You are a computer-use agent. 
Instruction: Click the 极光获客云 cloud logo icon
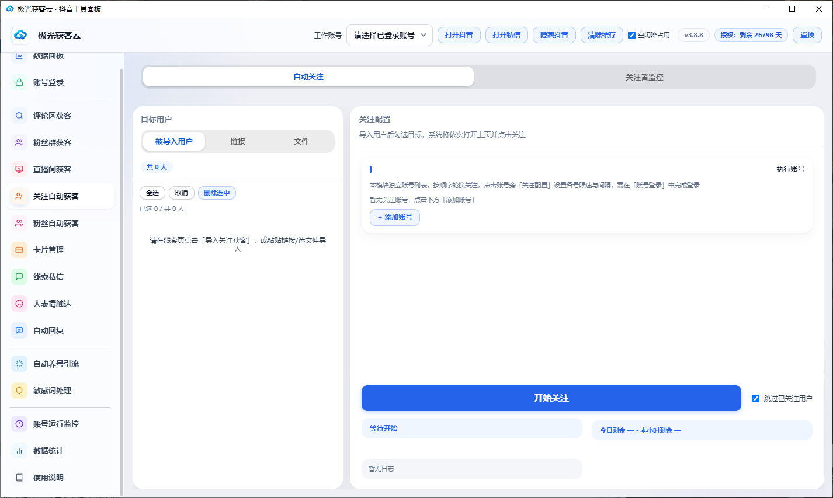click(20, 35)
